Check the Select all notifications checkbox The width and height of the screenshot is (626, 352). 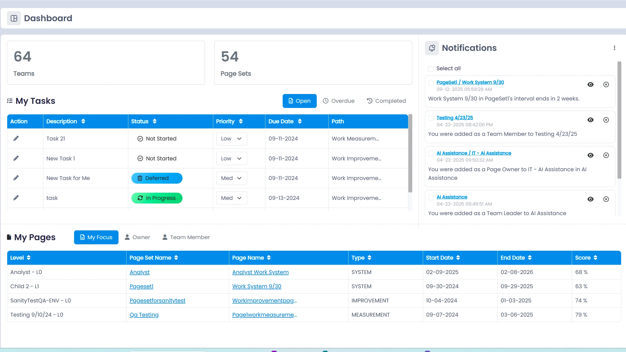point(431,69)
